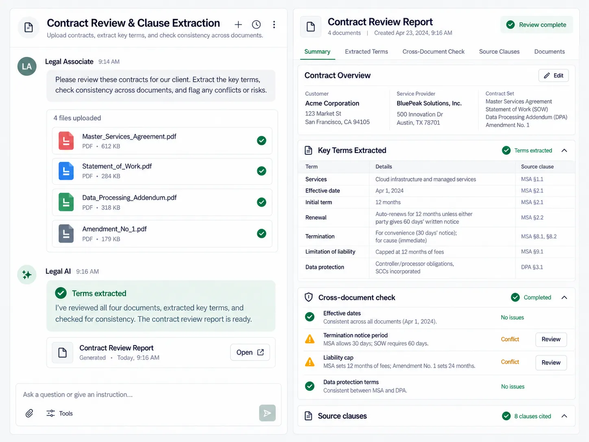This screenshot has width=589, height=442.
Task: Click the paperclip attach file icon
Action: [29, 413]
